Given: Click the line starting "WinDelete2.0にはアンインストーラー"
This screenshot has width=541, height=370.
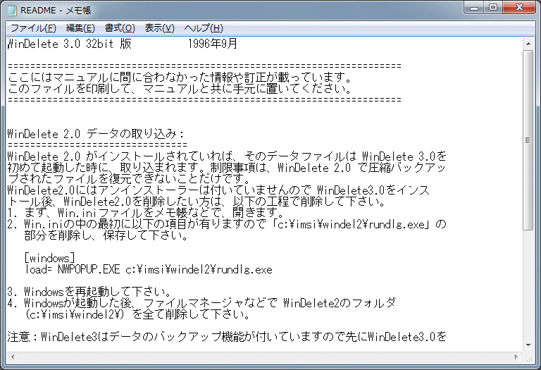Looking at the screenshot, I should [x=218, y=190].
